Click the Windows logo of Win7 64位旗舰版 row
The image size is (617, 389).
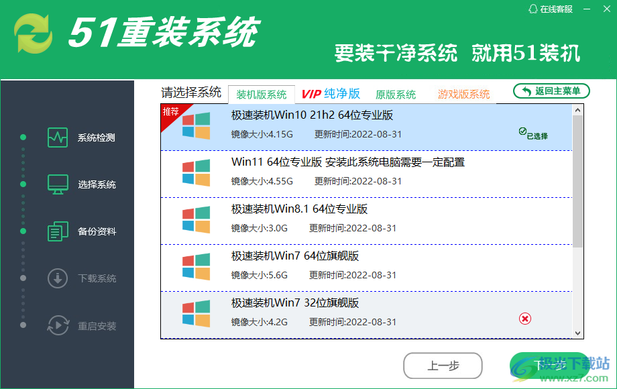196,267
